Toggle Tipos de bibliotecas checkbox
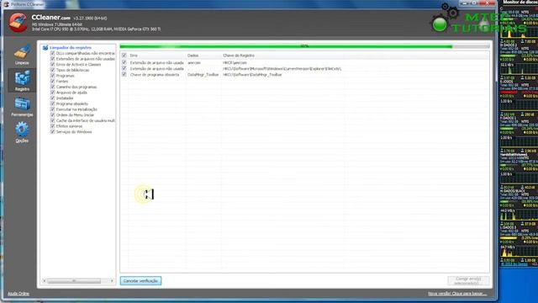Viewport: 538px width, 303px height. click(x=52, y=70)
